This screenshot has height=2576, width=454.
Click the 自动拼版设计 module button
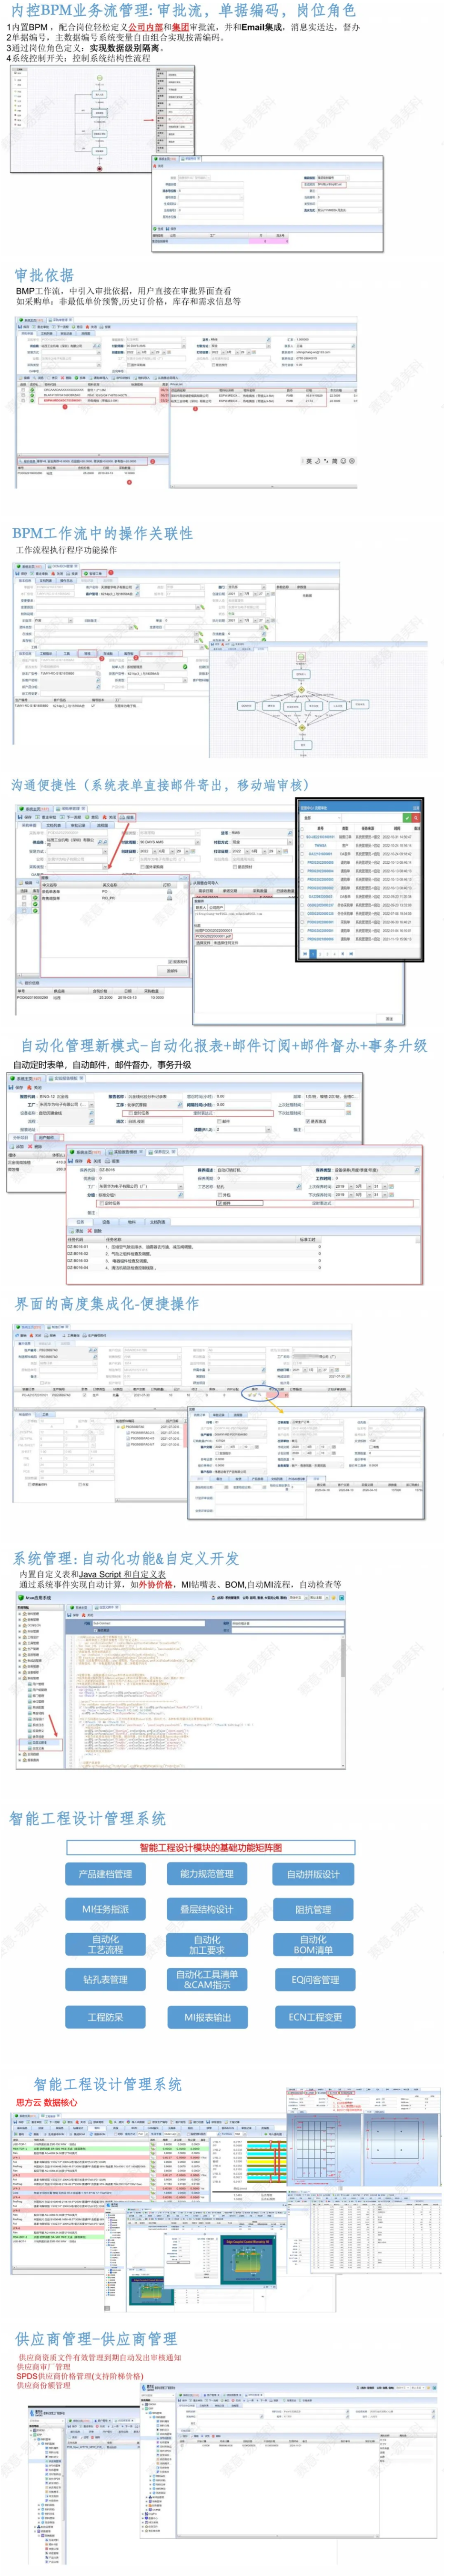coord(313,1874)
